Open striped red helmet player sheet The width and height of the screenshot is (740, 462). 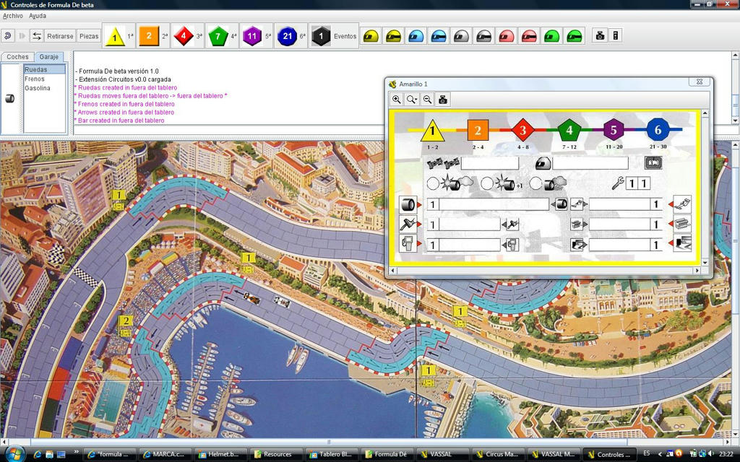coord(529,36)
